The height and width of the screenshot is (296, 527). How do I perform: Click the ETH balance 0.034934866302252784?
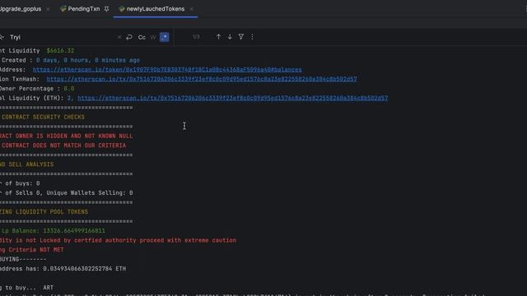tap(78, 269)
